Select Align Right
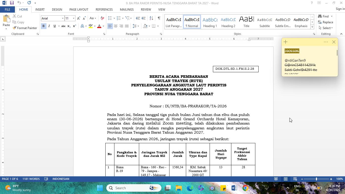This screenshot has width=345, height=194. (121, 26)
